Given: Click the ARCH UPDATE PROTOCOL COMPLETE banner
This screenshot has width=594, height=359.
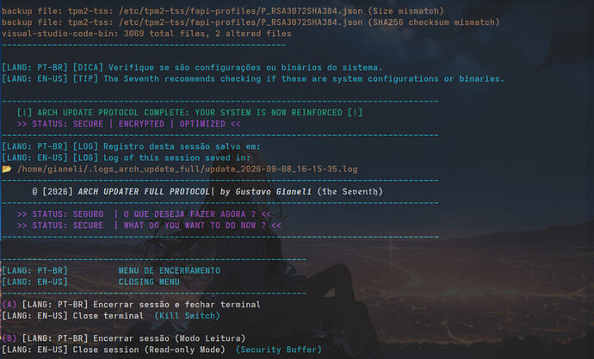Looking at the screenshot, I should (x=189, y=113).
